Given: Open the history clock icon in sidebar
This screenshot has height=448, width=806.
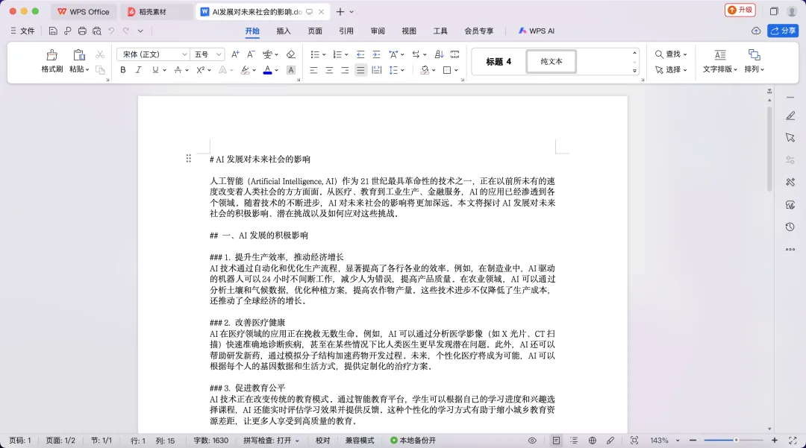Looking at the screenshot, I should point(790,227).
